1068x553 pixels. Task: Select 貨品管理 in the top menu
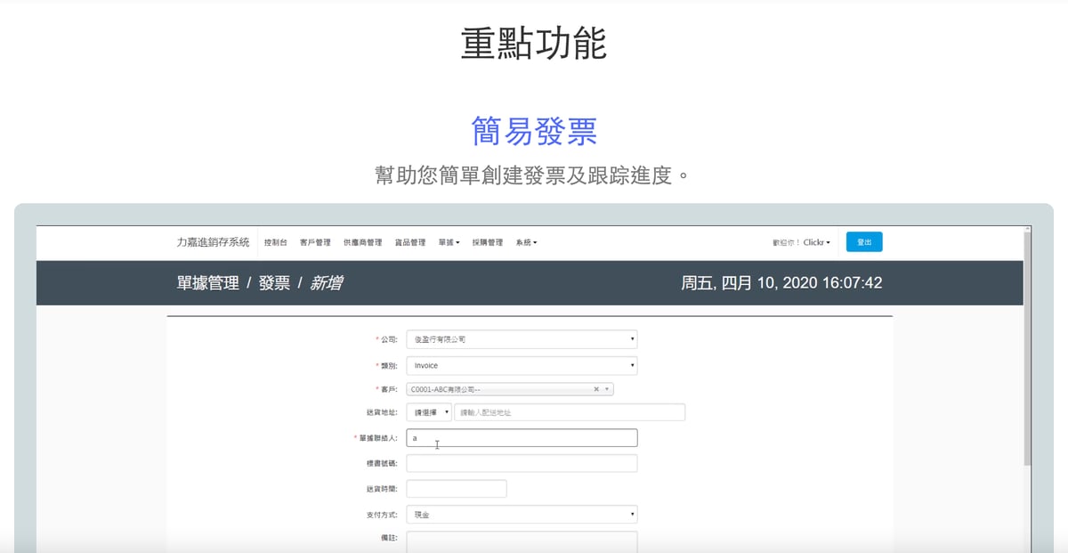coord(410,242)
